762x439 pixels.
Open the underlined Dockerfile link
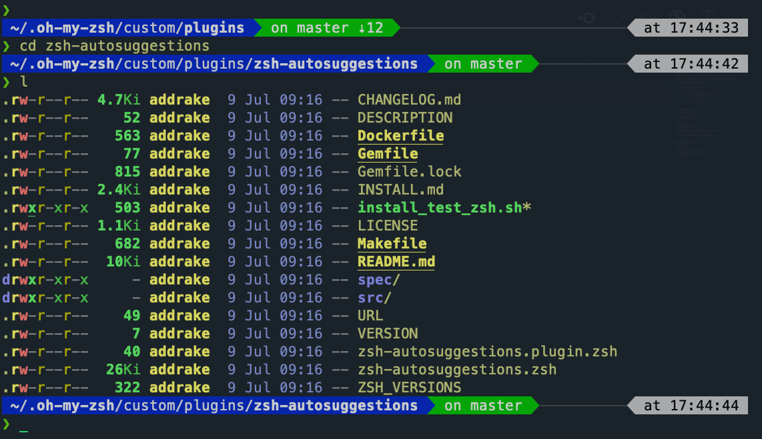click(400, 135)
